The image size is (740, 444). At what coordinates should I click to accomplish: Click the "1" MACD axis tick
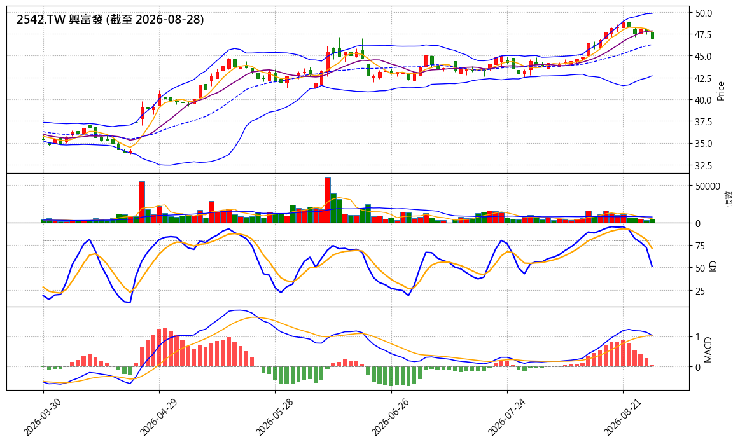[697, 337]
